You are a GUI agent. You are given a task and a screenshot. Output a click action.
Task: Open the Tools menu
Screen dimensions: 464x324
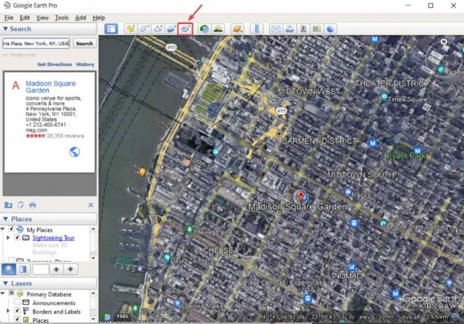click(61, 18)
